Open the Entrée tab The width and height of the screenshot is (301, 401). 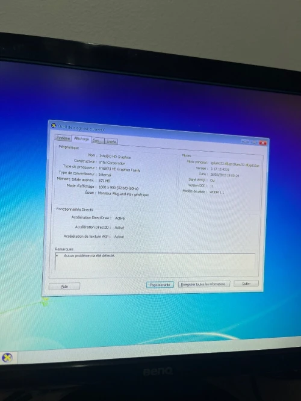[x=111, y=141]
